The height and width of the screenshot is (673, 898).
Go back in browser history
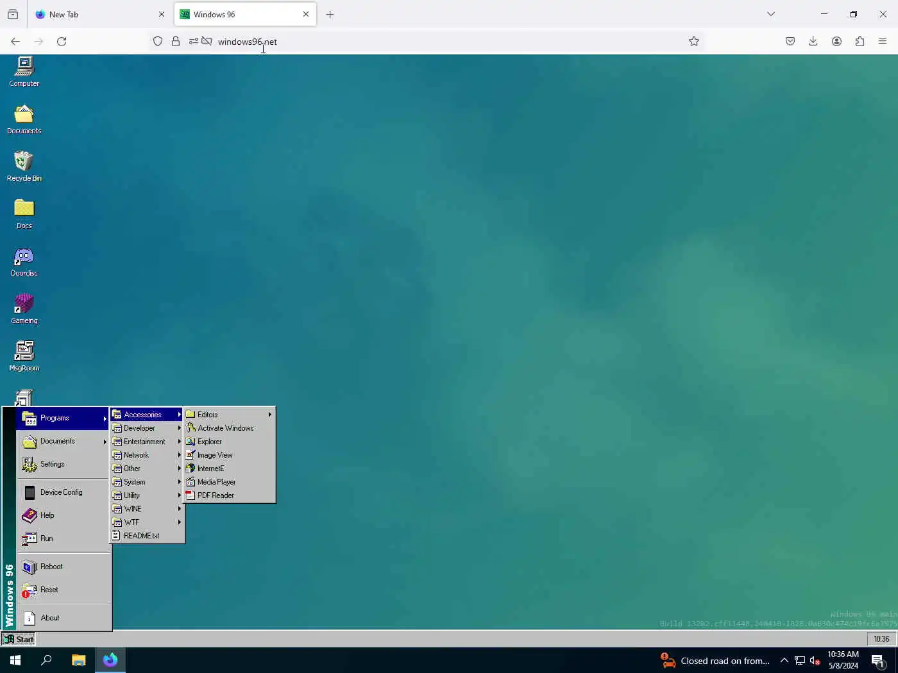click(15, 42)
